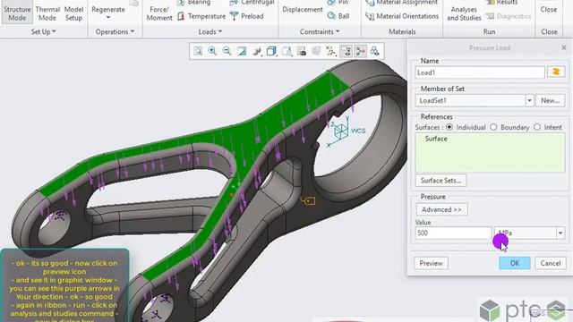Open Model Setup
The height and width of the screenshot is (322, 573).
pyautogui.click(x=73, y=13)
